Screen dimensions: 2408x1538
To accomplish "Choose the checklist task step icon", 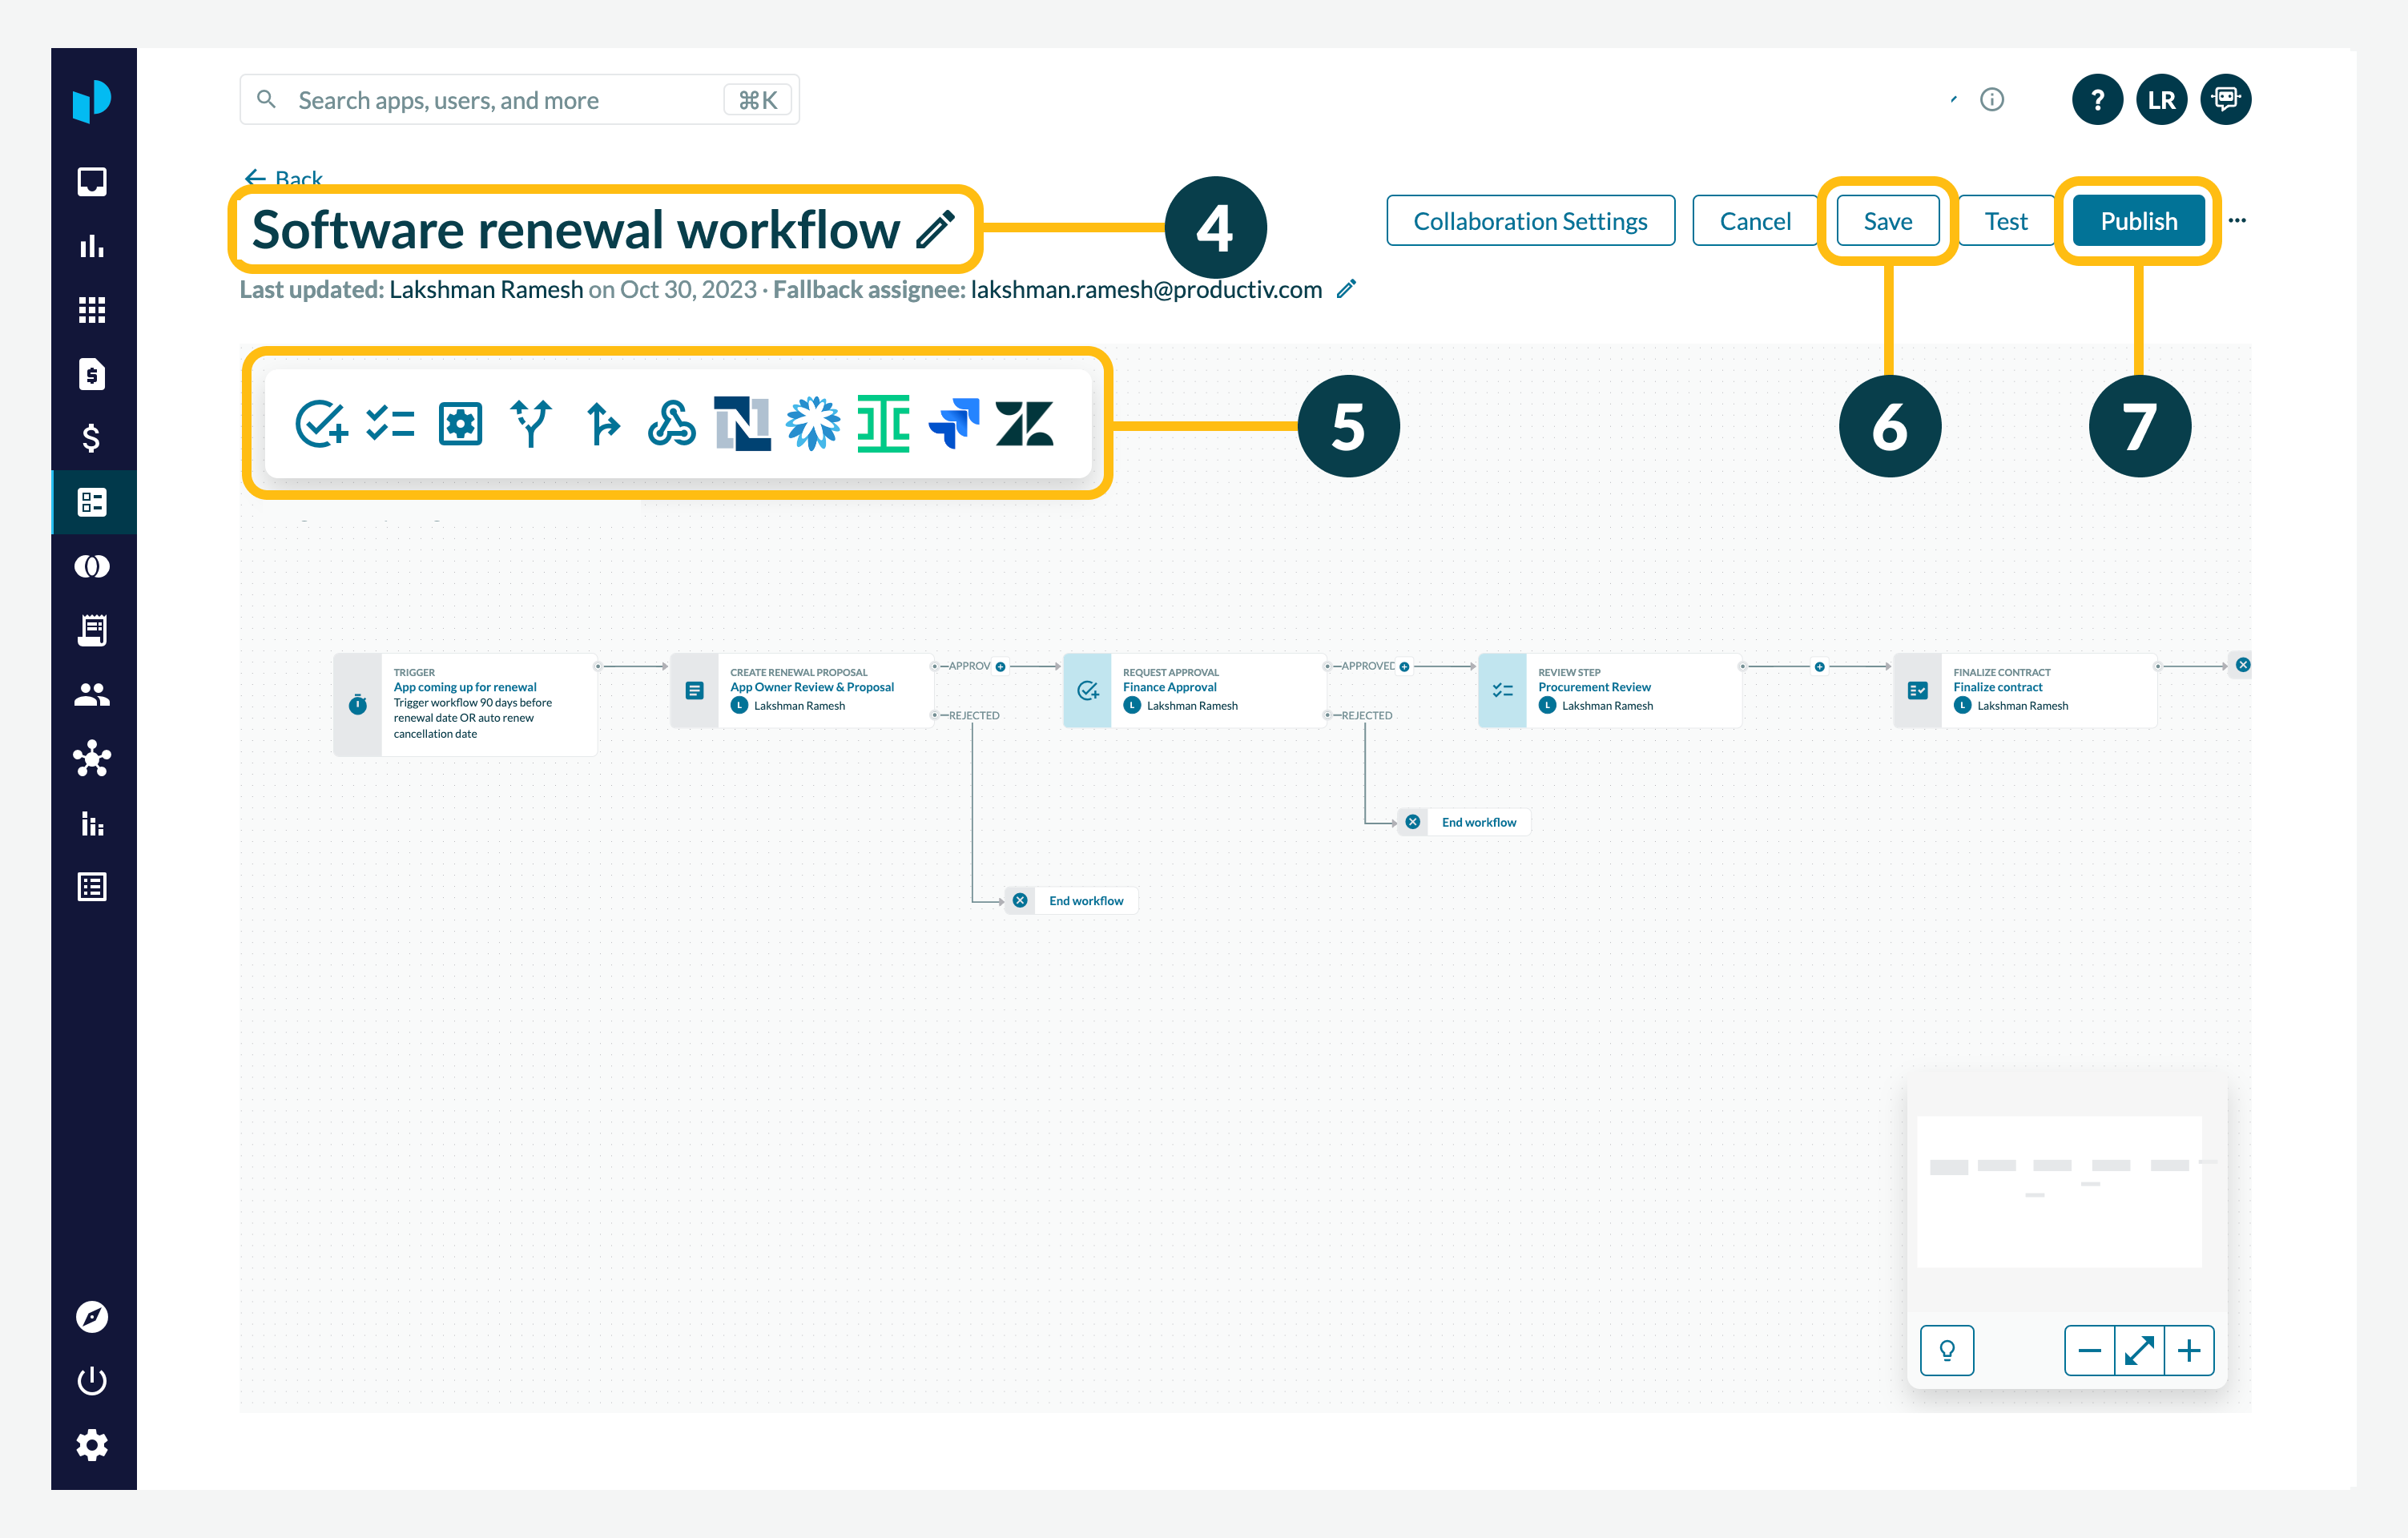I will tap(390, 424).
